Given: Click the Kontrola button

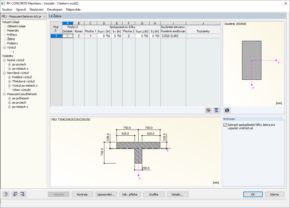Looking at the screenshot, I should [82, 194].
